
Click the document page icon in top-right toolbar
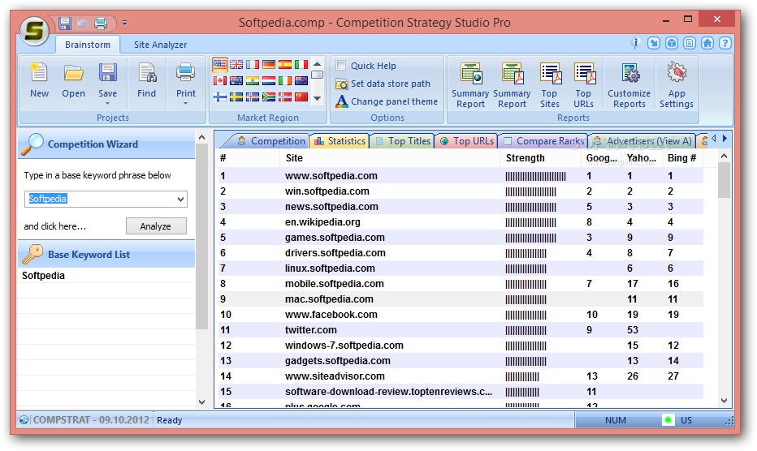pos(690,43)
